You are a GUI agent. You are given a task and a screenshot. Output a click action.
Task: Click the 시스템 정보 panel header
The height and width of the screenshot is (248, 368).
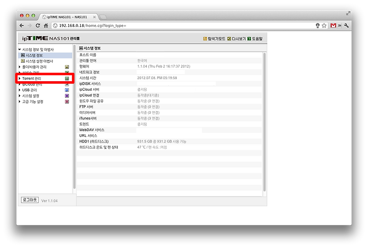coord(172,48)
